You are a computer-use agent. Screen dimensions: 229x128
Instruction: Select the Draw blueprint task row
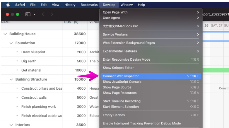(33, 52)
